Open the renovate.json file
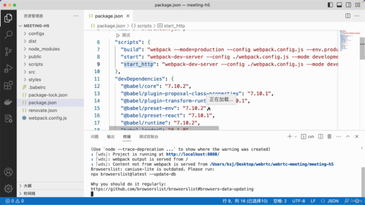The width and height of the screenshot is (365, 205). [x=50, y=110]
